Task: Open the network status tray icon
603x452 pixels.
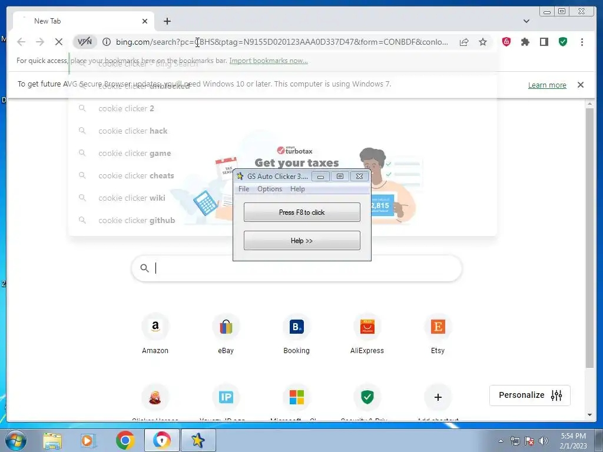Action: pos(515,441)
